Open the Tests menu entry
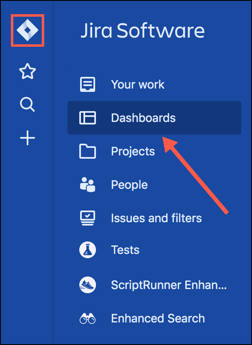252x345 pixels. pyautogui.click(x=125, y=250)
